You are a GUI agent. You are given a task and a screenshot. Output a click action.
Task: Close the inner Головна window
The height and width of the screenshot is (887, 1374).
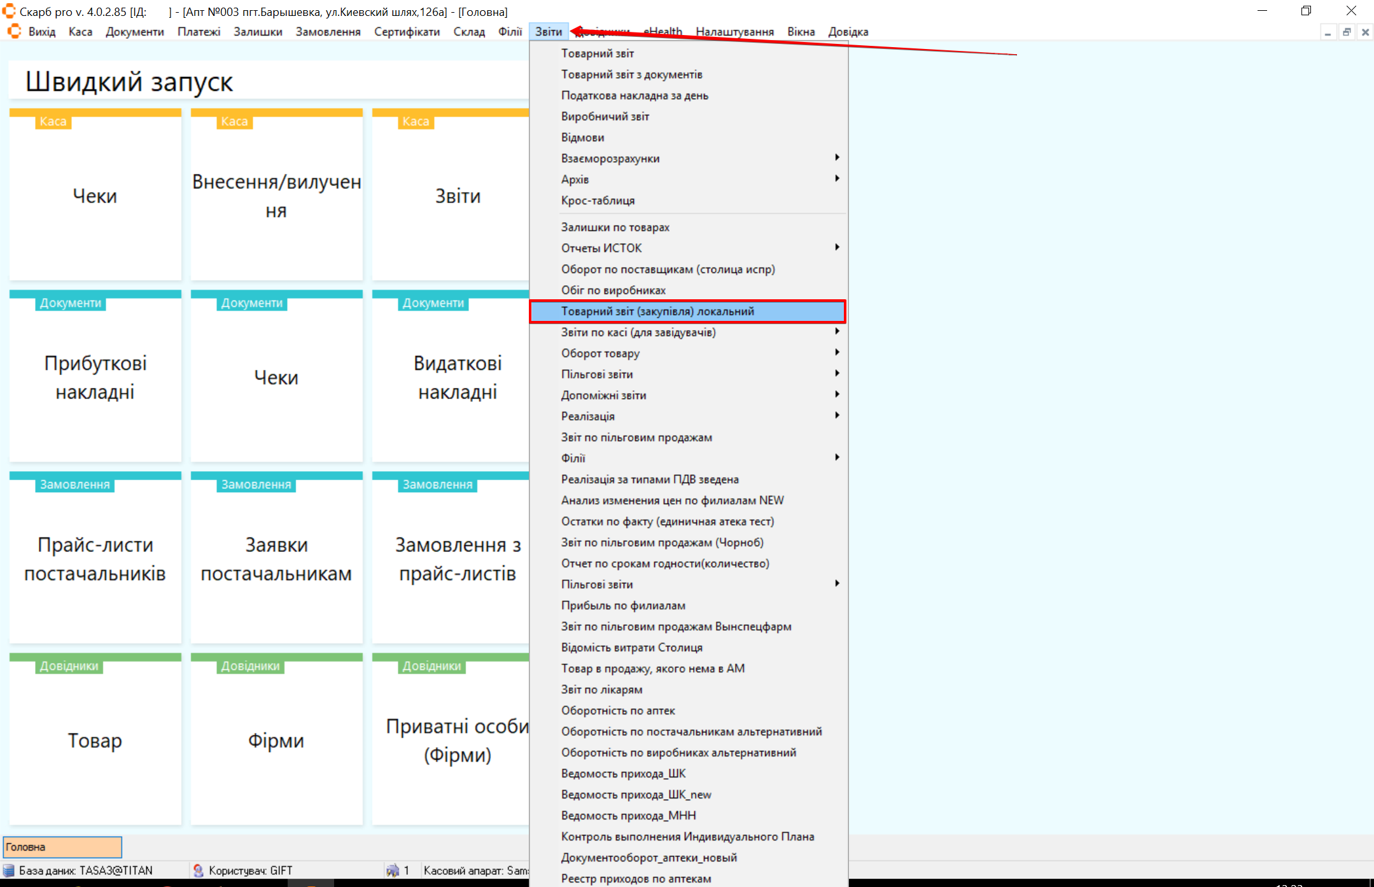pos(1365,32)
